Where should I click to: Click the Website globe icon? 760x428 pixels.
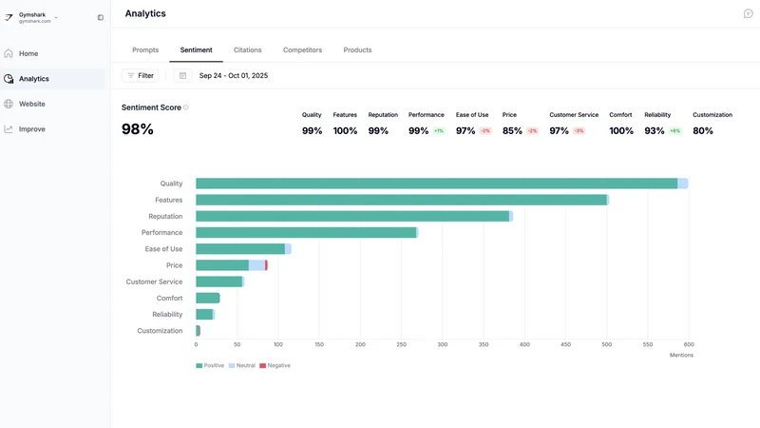tap(9, 104)
